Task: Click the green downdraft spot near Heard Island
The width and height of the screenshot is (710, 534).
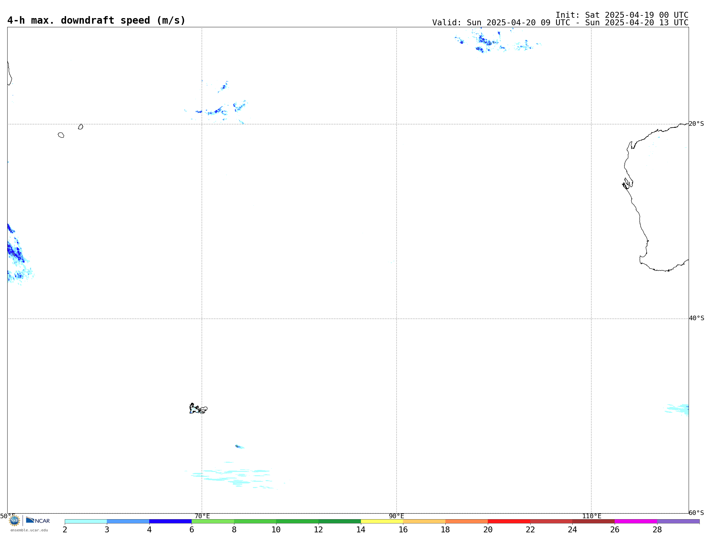Action: point(237,446)
